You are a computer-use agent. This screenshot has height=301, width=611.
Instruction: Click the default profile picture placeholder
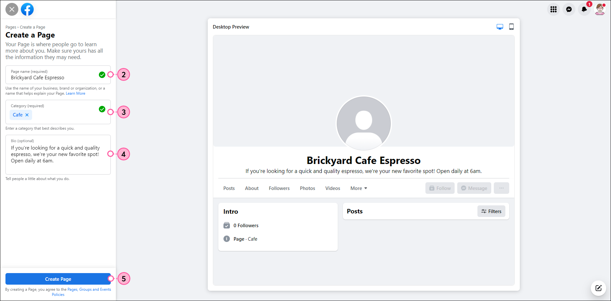pos(364,123)
